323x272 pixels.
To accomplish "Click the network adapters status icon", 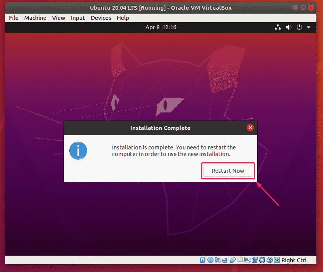I will pos(225,260).
